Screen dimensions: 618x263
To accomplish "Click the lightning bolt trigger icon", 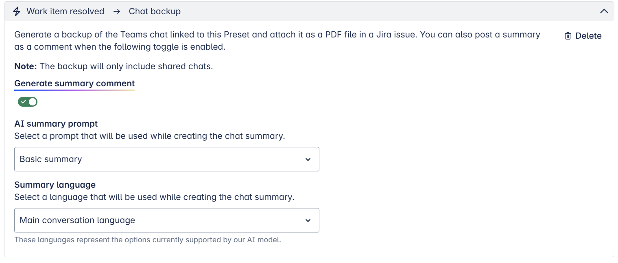I will point(17,11).
